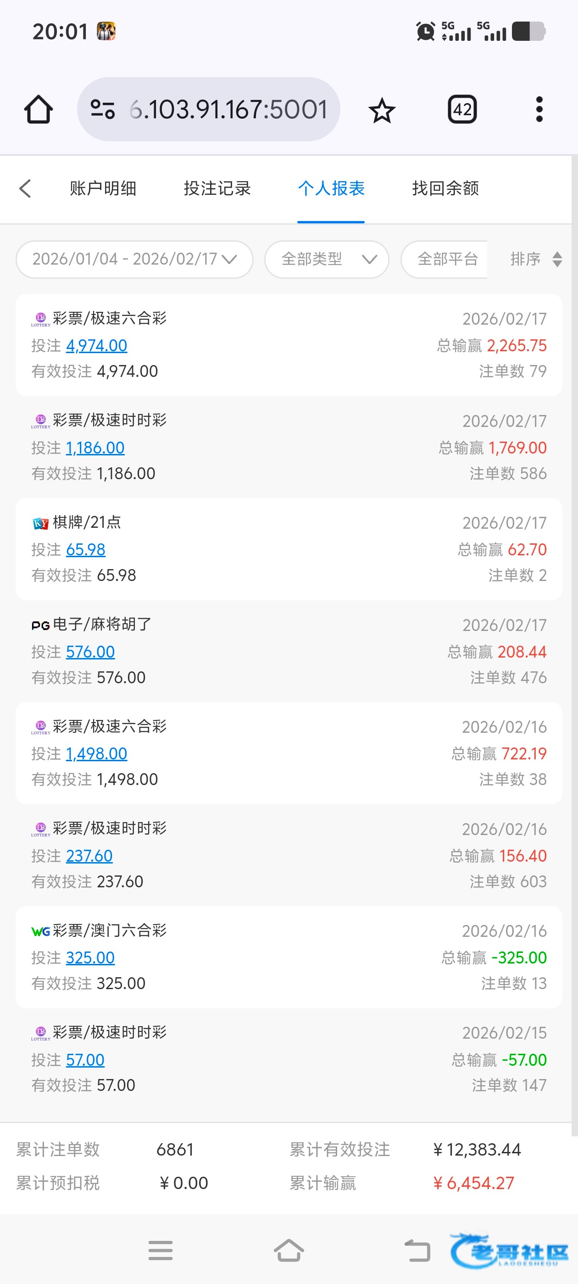Tap the system back navigation icon
The image size is (578, 1284).
pyautogui.click(x=417, y=1250)
